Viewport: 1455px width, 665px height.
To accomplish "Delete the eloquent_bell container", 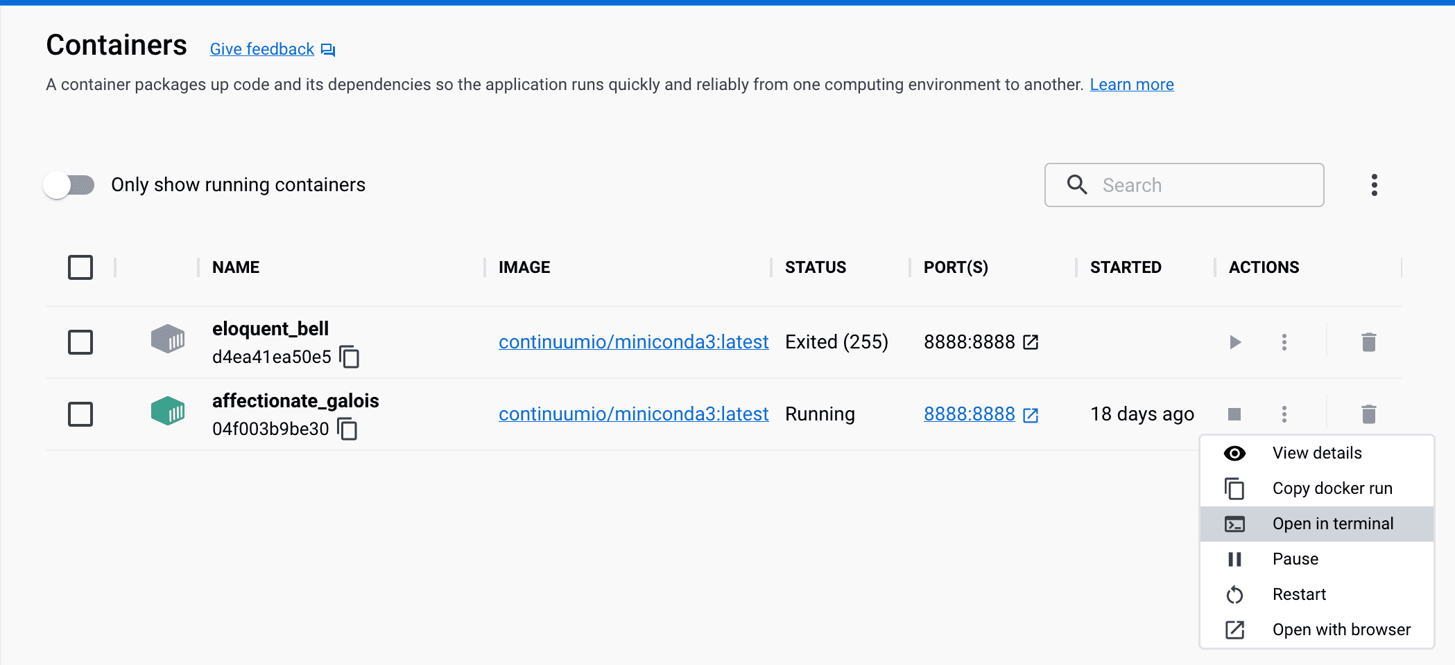I will 1368,342.
